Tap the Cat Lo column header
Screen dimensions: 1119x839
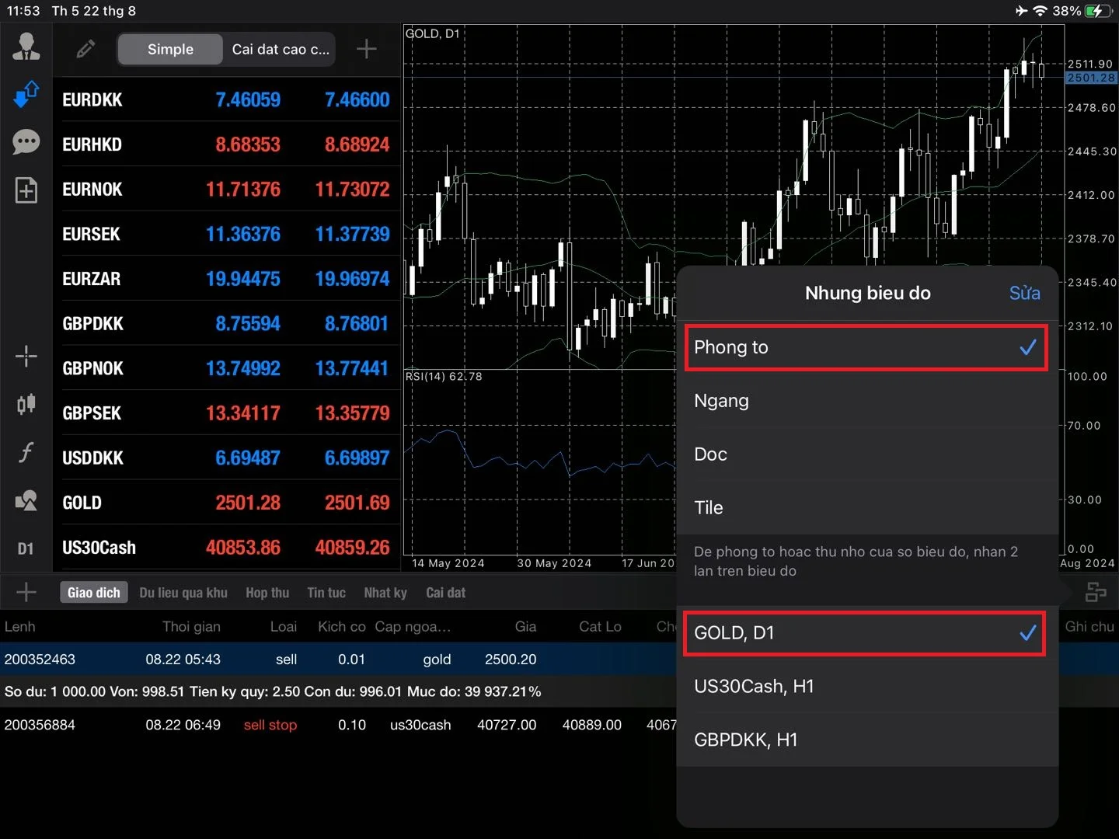pyautogui.click(x=600, y=627)
